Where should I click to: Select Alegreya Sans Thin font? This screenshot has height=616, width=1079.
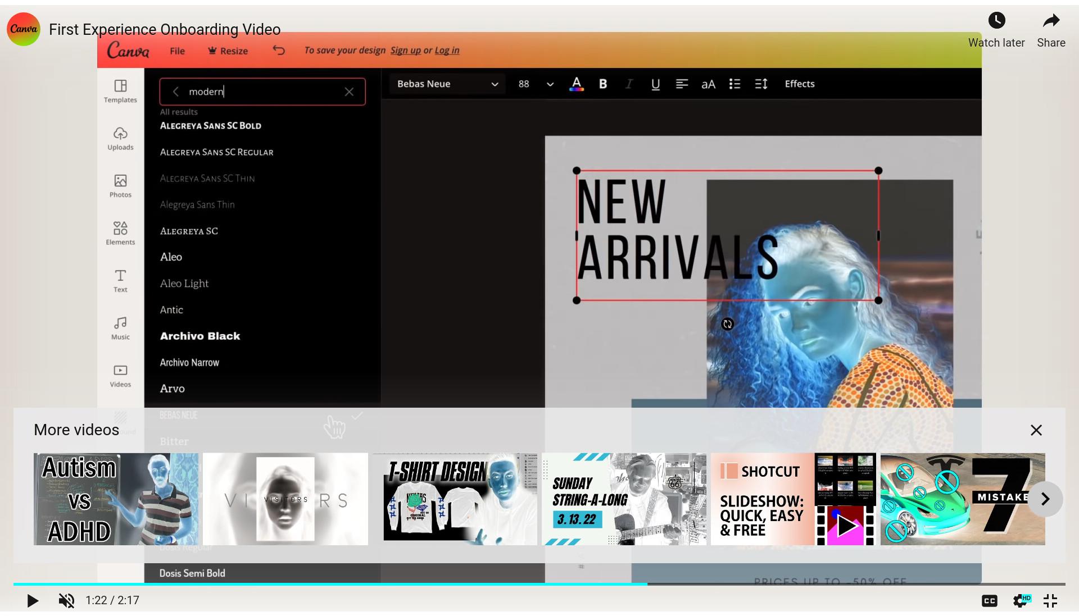[197, 204]
